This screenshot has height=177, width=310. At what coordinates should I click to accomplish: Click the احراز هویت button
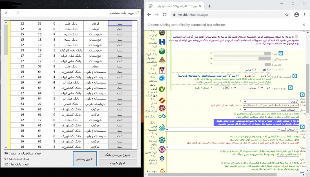tap(118, 163)
